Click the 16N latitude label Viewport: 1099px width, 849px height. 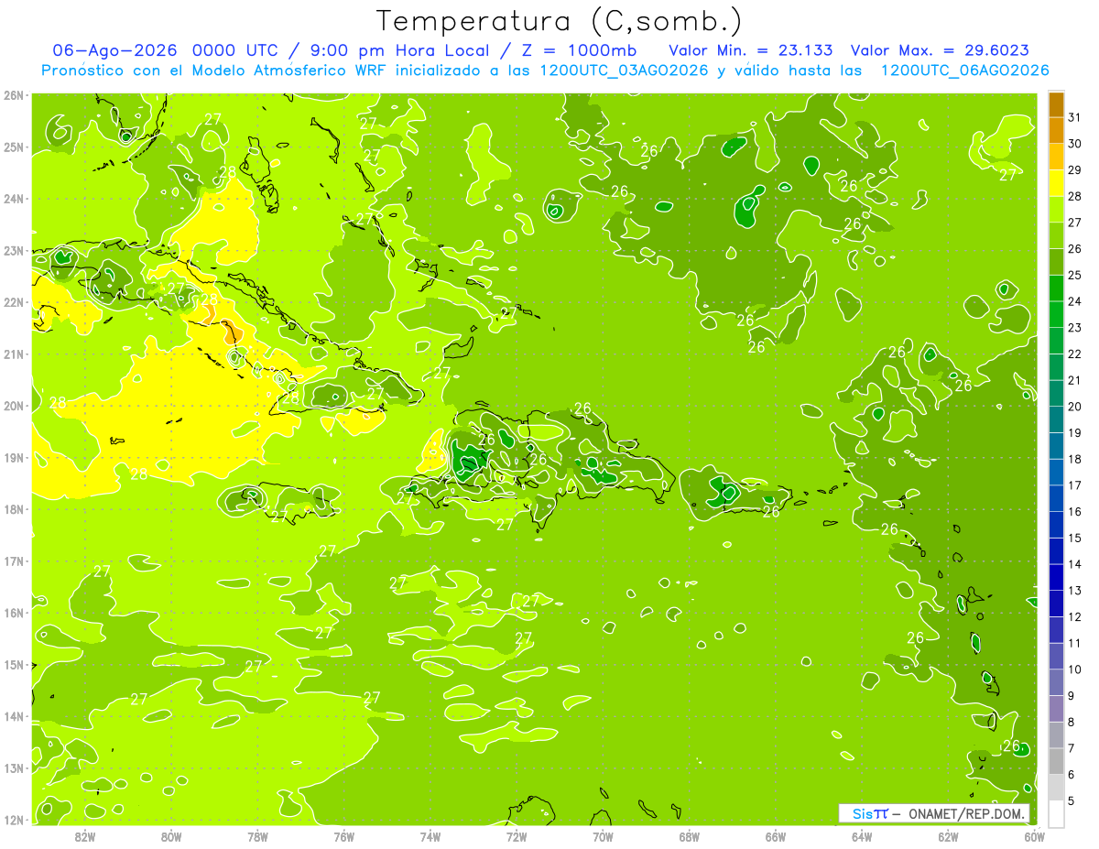coord(15,613)
